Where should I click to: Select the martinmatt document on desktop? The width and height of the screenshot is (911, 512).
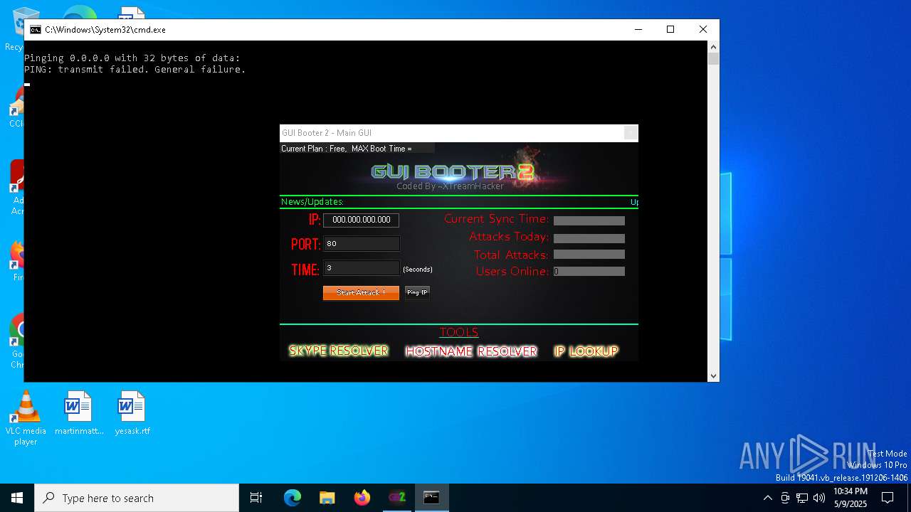click(x=78, y=412)
